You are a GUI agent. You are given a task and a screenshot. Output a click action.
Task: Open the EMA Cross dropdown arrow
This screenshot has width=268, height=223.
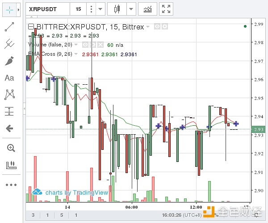[76, 54]
